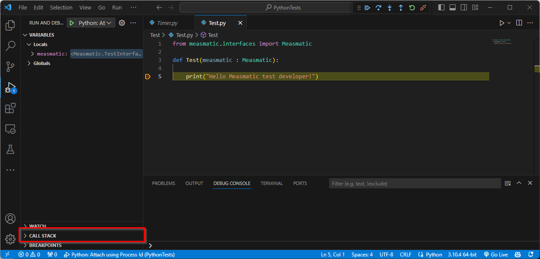The image size is (540, 259).
Task: Expand the Globals variables node
Action: (42, 63)
